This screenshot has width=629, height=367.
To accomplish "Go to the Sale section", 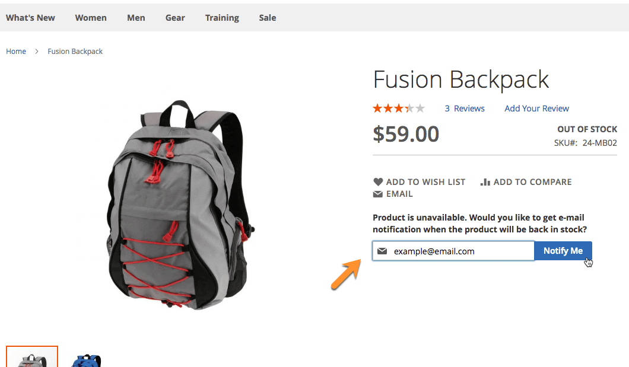I will coord(268,18).
